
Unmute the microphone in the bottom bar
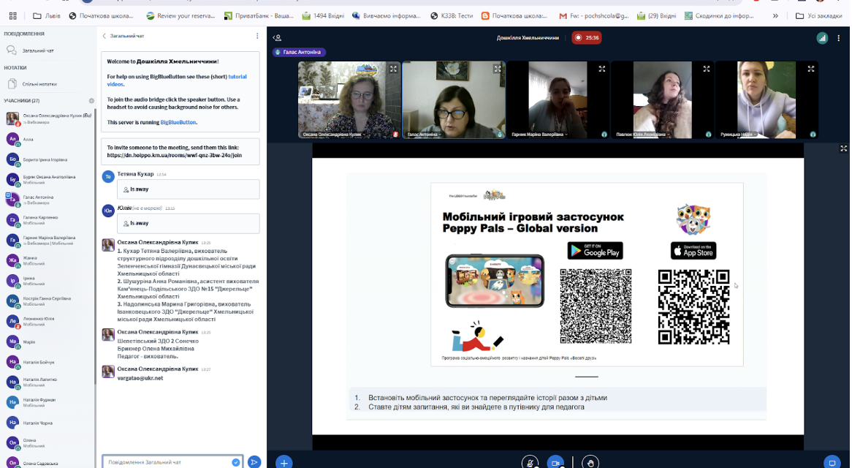tap(530, 463)
